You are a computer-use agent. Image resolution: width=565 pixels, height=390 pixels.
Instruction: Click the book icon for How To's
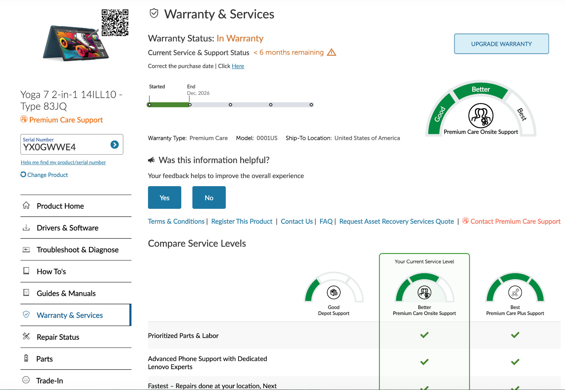click(26, 271)
